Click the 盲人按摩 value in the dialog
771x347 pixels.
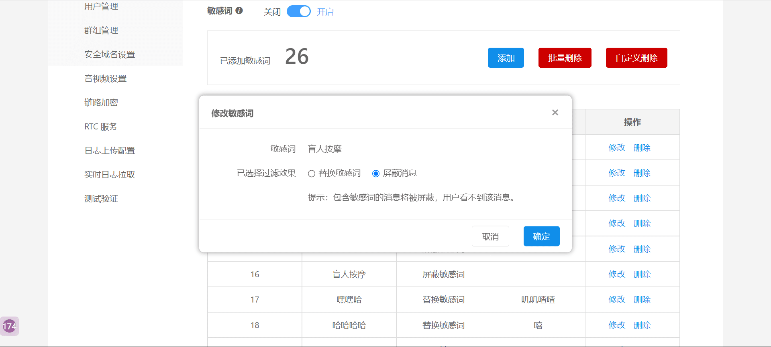point(324,149)
